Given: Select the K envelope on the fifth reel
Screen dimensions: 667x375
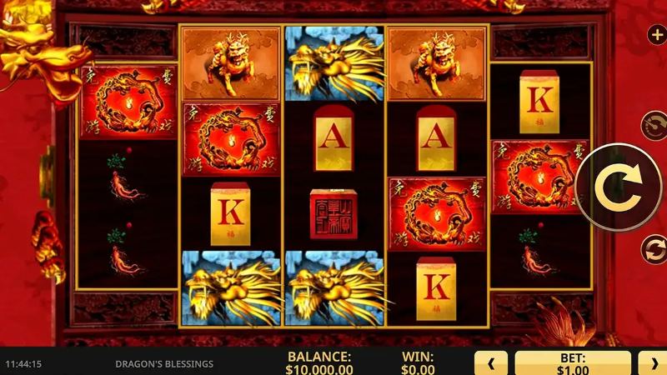Looking at the screenshot, I should 539,102.
